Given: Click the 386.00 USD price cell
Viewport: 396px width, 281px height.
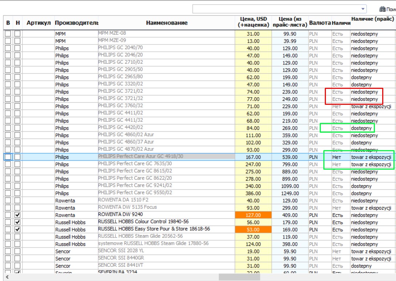Looking at the screenshot, I should [x=253, y=193].
